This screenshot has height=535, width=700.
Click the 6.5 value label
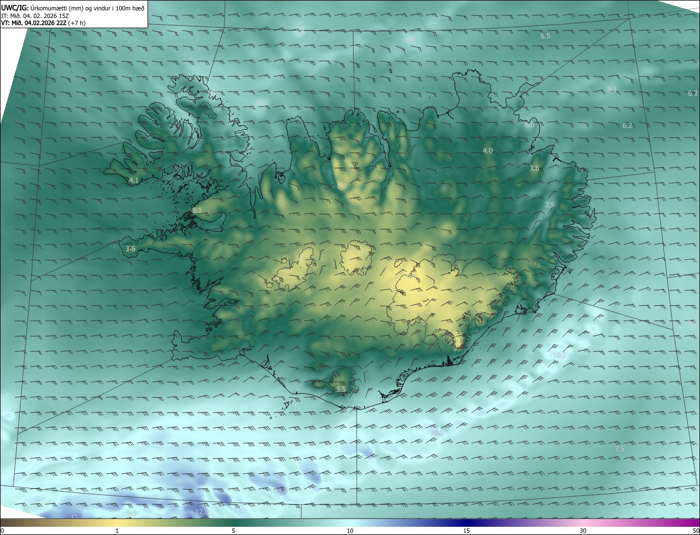pos(545,36)
